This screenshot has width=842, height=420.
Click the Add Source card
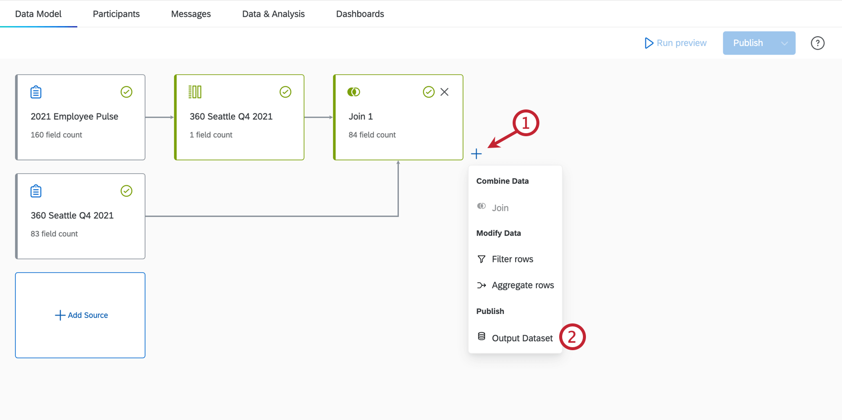[80, 315]
